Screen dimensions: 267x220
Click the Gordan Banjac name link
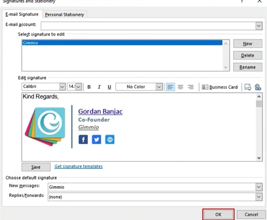click(100, 111)
